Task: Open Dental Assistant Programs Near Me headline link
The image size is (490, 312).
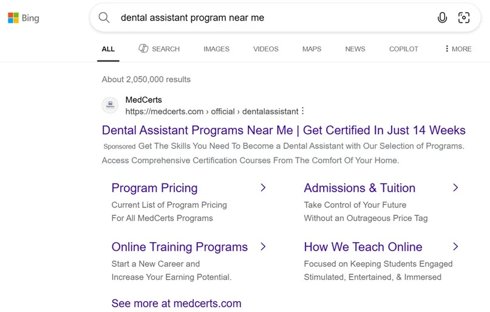Action: point(284,130)
